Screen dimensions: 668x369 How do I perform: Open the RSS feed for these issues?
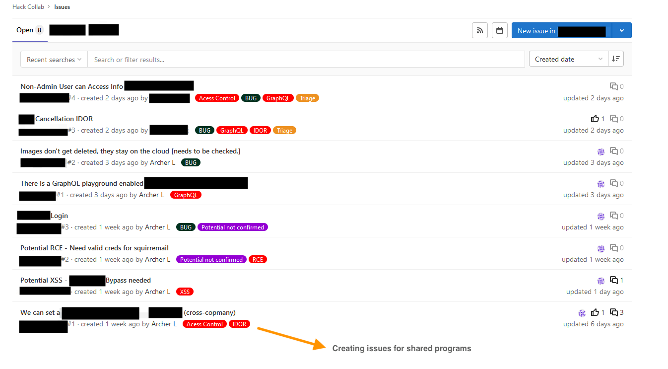[x=479, y=30]
